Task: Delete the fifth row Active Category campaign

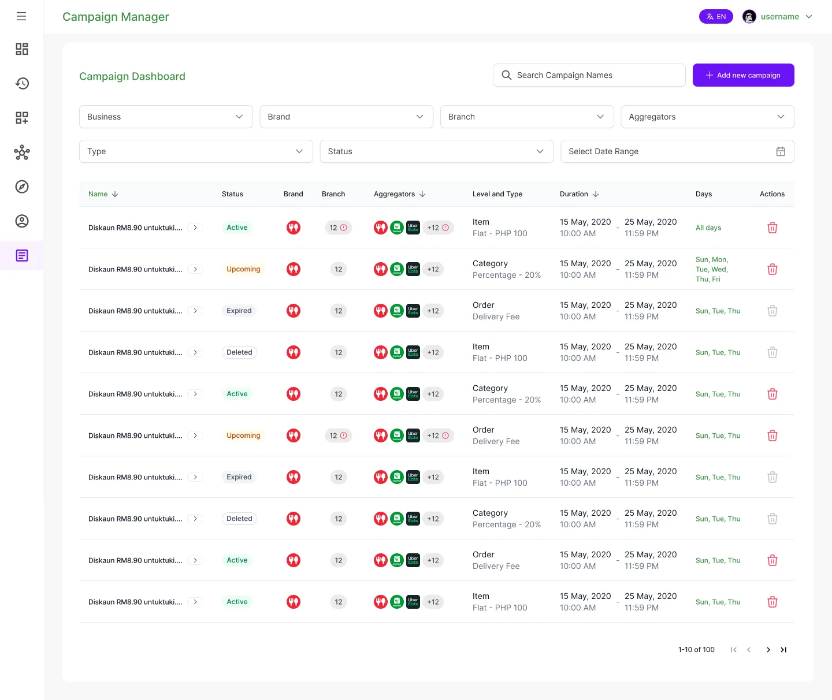Action: [x=772, y=394]
